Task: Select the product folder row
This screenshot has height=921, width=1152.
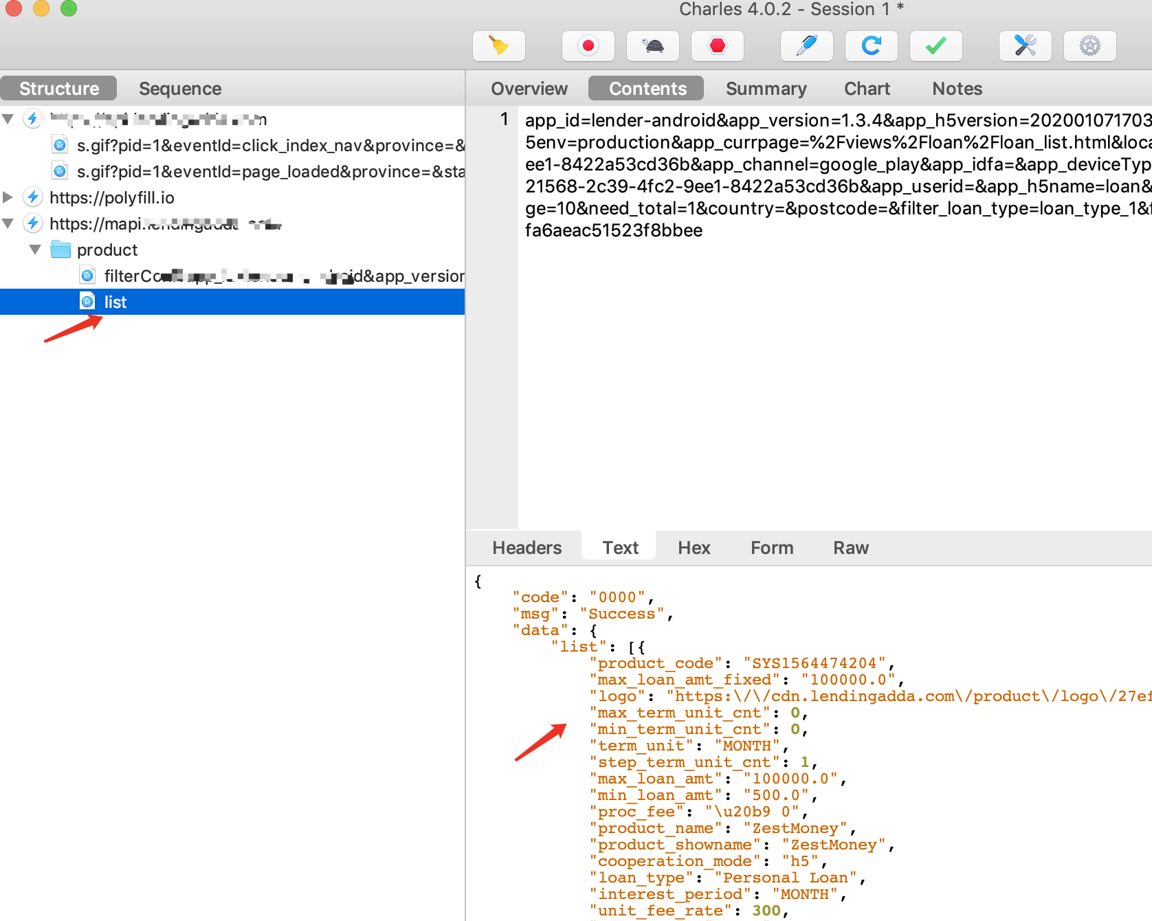Action: 232,250
